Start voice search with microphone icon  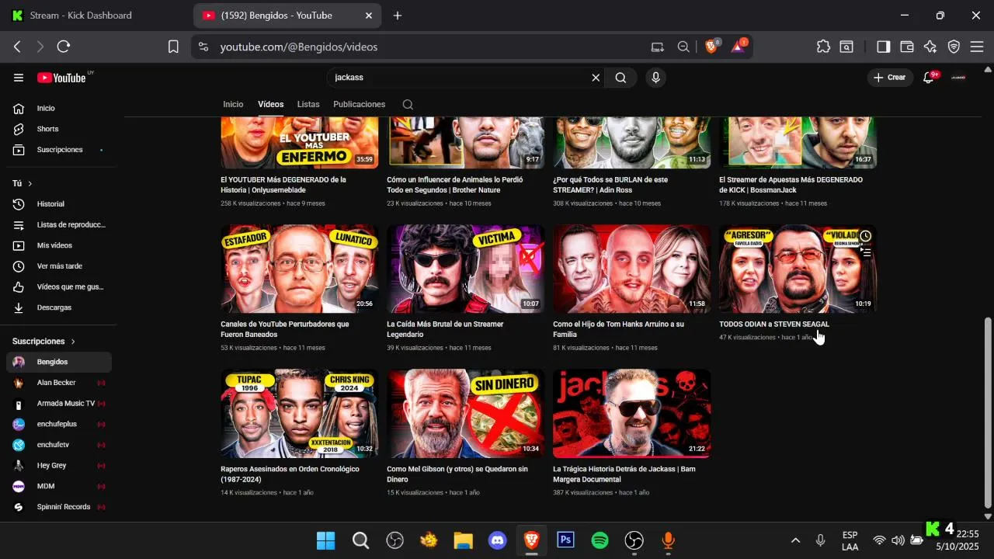coord(656,78)
